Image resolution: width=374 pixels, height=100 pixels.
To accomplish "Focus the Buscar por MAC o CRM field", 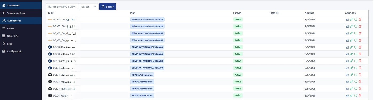I will [63, 7].
